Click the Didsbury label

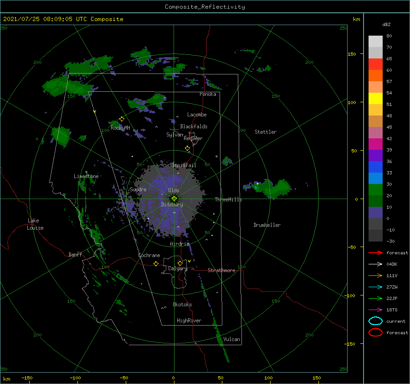click(x=172, y=205)
